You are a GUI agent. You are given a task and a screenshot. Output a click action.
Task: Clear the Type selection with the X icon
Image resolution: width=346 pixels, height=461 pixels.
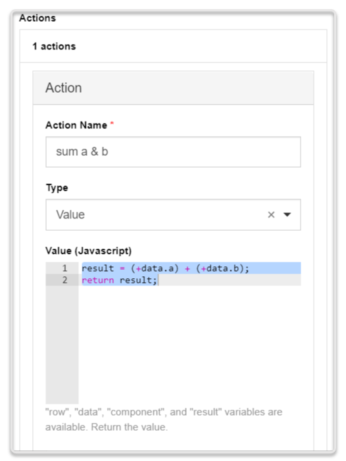tap(271, 215)
